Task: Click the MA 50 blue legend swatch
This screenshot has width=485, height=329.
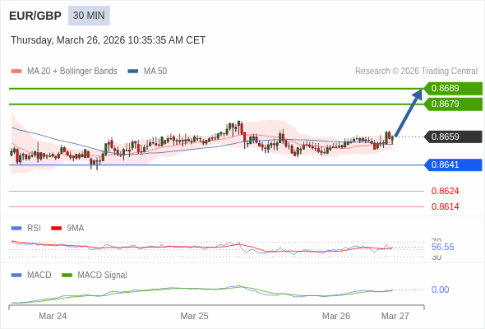Action: (133, 72)
